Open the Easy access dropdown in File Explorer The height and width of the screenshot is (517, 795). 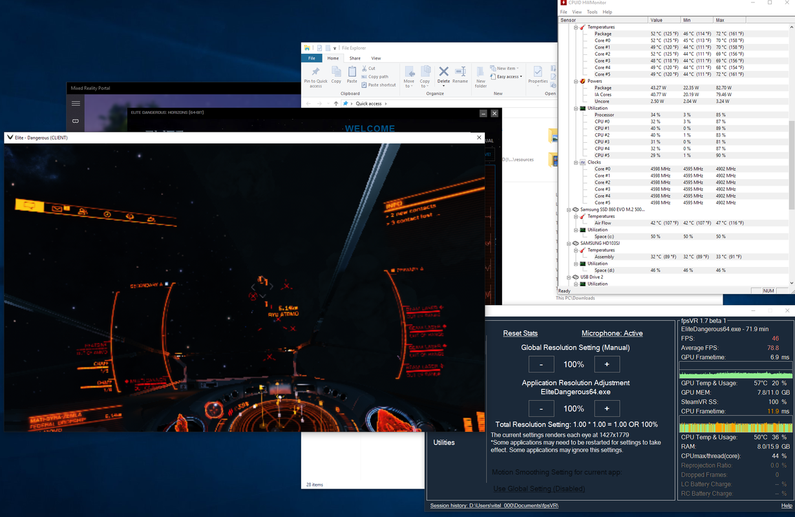click(506, 77)
